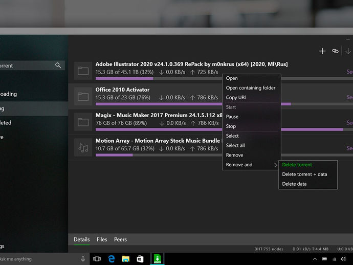
Task: Click the down arrow icon in the top toolbar
Action: point(348,51)
